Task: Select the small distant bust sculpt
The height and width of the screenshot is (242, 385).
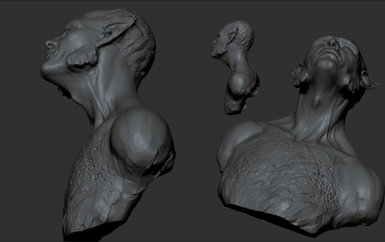Action: click(x=235, y=67)
